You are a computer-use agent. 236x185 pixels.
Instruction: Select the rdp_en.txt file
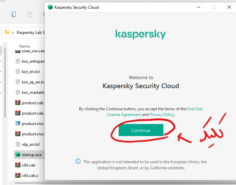tap(31, 144)
